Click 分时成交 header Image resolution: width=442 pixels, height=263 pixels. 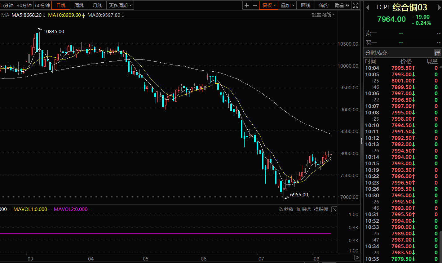point(376,53)
